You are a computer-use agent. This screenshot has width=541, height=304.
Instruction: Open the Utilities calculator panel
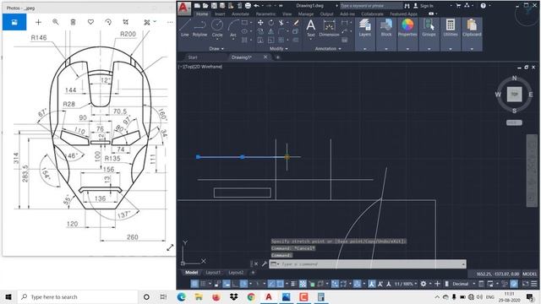click(451, 28)
